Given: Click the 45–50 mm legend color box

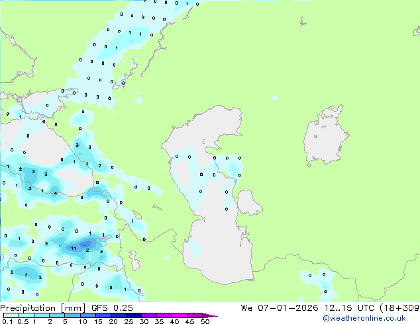Looking at the screenshot, I should click(195, 315).
